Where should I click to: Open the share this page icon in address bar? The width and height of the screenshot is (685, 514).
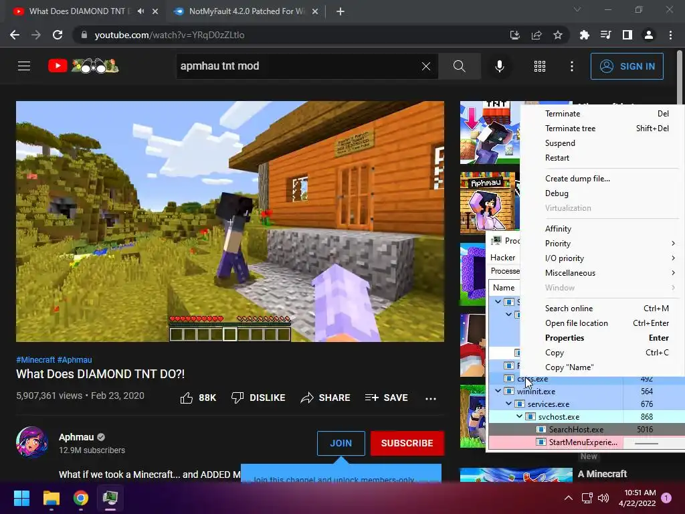(x=536, y=35)
